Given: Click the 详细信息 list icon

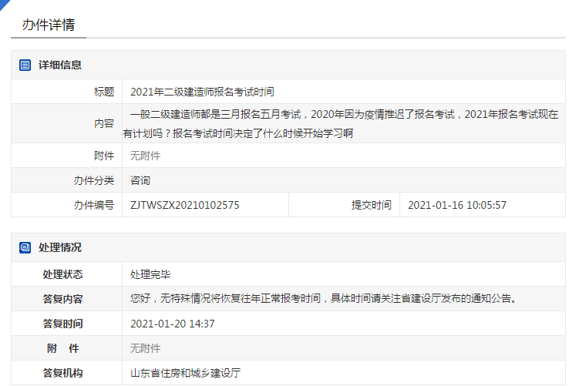Looking at the screenshot, I should (x=25, y=65).
